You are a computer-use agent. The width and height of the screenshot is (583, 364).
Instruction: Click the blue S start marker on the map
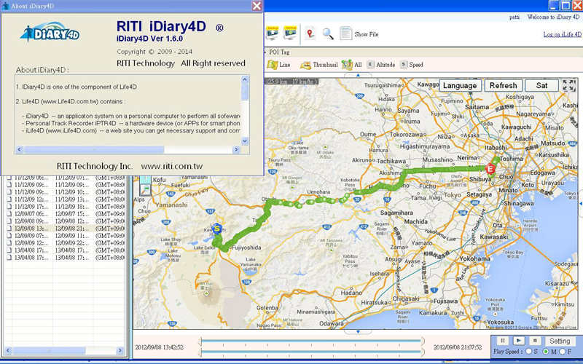pos(216,228)
